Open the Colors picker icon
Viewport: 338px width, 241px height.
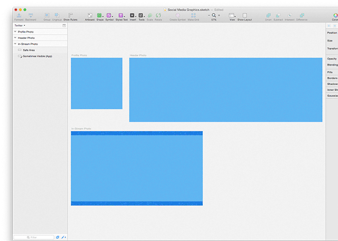[335, 15]
